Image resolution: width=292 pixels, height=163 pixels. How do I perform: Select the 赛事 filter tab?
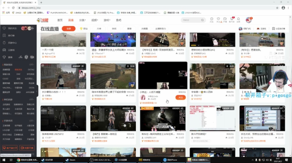(129, 29)
